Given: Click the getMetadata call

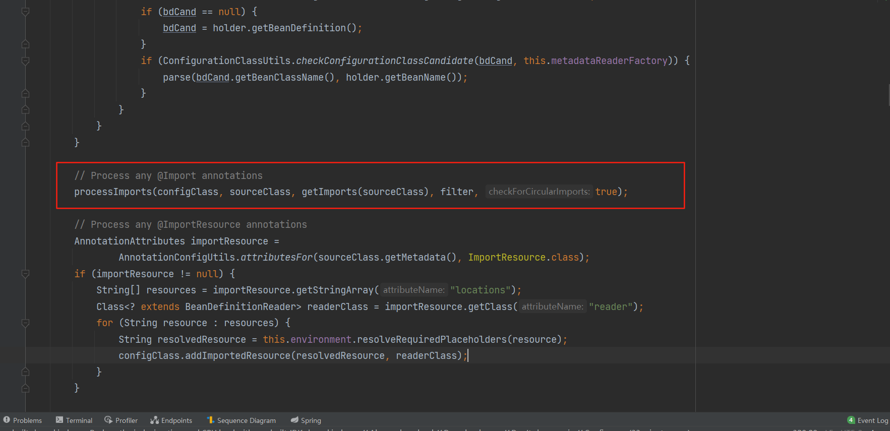Looking at the screenshot, I should point(416,257).
